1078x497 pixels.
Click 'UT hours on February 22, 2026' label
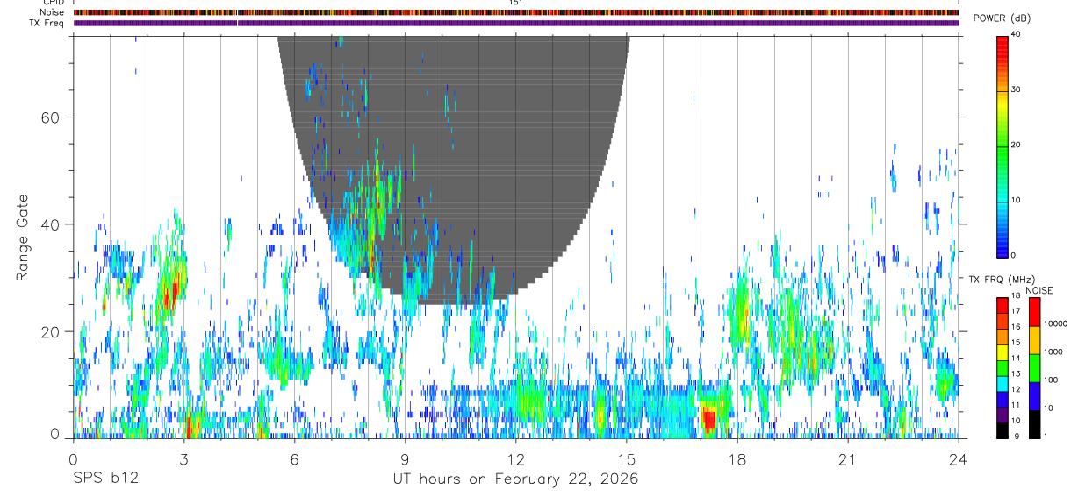[515, 479]
